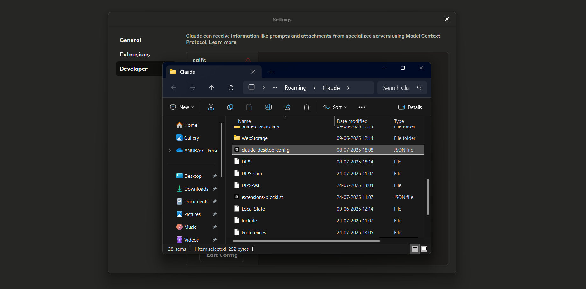Expand chevron after the monitor icon
Viewport: 586px width, 289px height.
coord(264,88)
